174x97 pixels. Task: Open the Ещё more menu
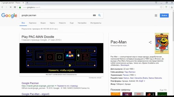(x=72, y=23)
